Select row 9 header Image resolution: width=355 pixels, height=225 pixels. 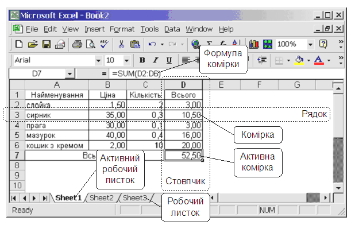17,175
